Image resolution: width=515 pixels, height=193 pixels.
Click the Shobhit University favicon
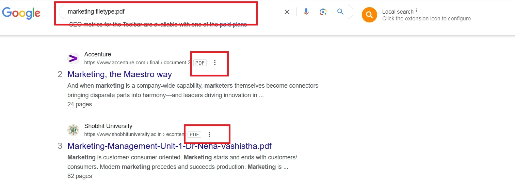tap(73, 130)
